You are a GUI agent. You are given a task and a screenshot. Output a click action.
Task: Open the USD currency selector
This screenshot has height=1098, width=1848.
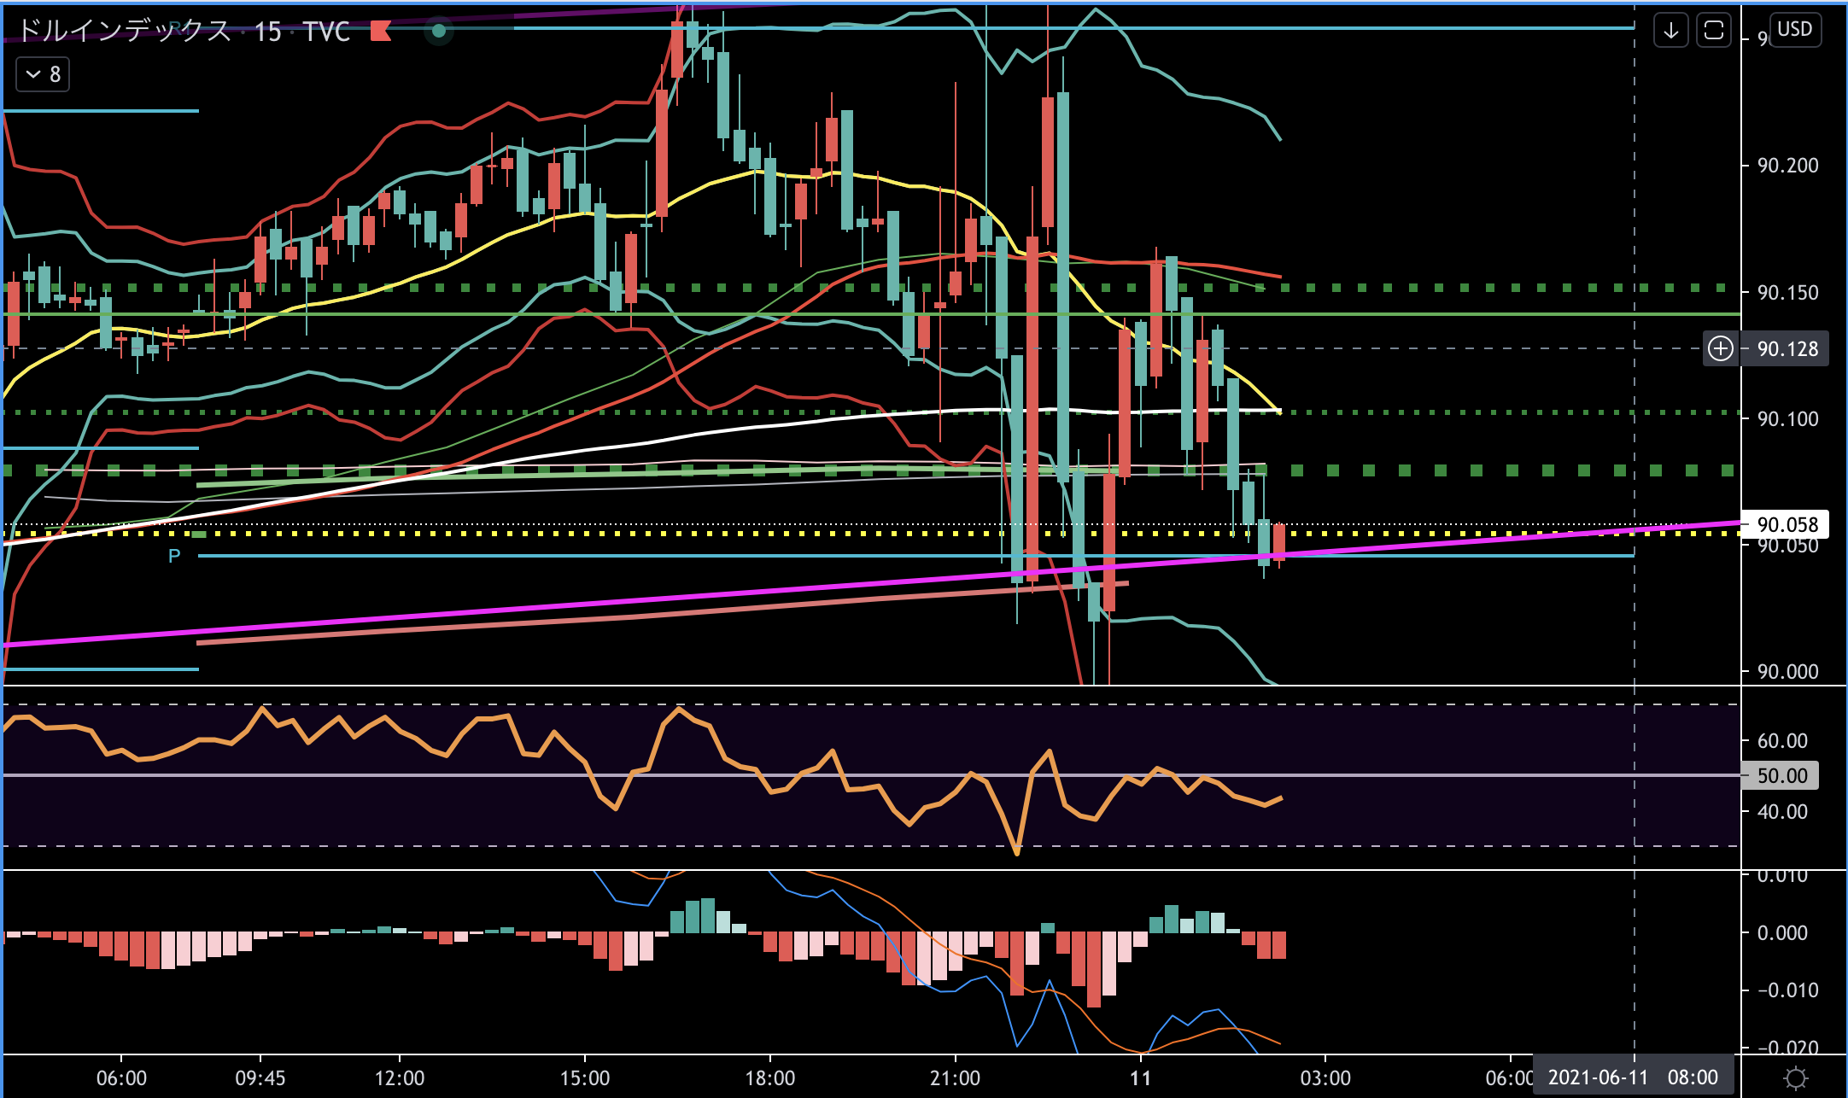coord(1794,29)
